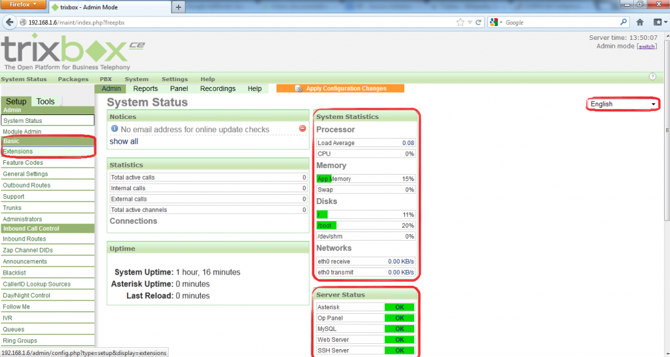This screenshot has width=670, height=357.
Task: Click the blue info icon in Notices
Action: [115, 129]
